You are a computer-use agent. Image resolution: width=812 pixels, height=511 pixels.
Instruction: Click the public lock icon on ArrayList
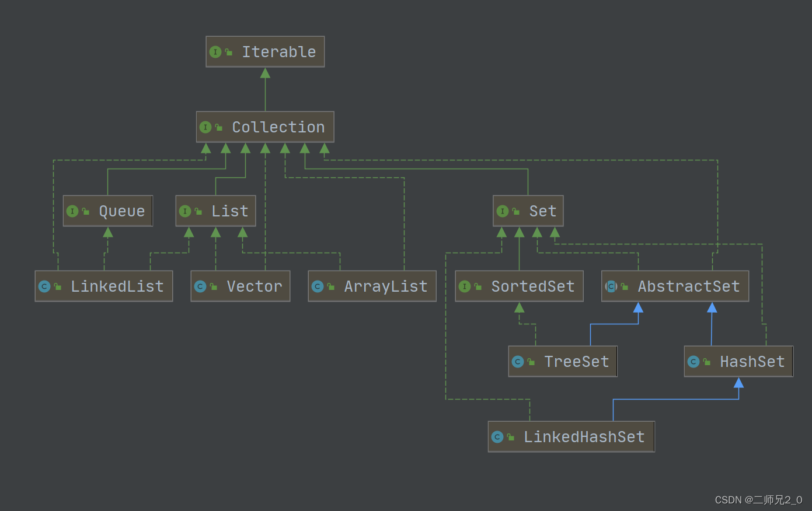(331, 287)
